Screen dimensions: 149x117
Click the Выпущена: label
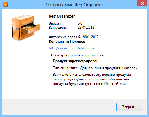(58, 28)
